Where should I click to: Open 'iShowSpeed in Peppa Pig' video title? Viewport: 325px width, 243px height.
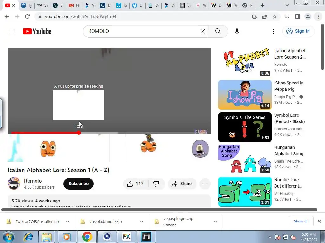pos(289,86)
